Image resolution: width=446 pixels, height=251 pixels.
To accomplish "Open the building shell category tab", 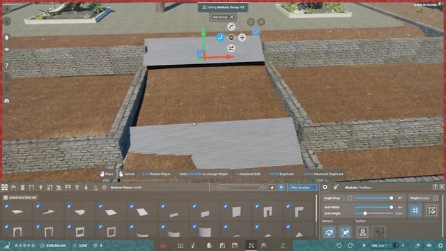I will [13, 188].
